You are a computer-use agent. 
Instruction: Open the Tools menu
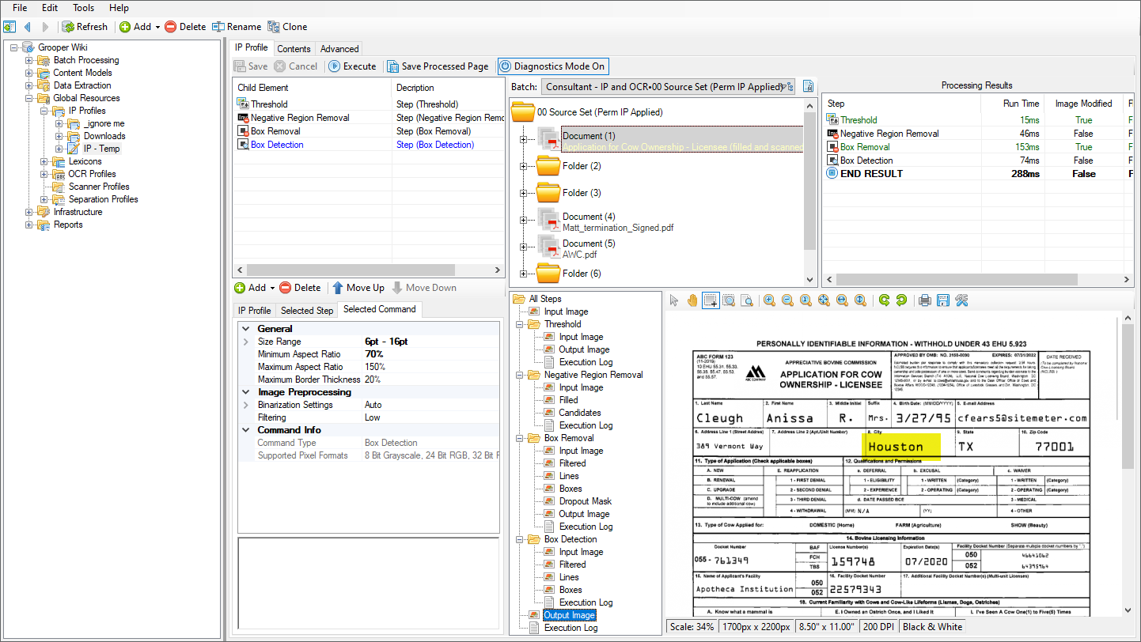pos(83,8)
